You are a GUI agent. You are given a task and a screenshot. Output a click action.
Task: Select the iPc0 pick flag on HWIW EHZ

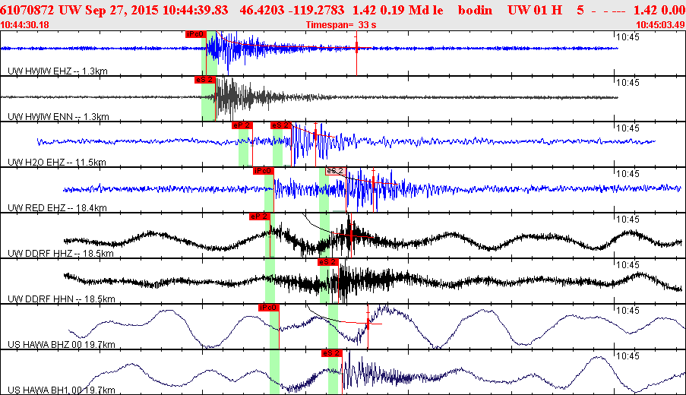pyautogui.click(x=195, y=34)
